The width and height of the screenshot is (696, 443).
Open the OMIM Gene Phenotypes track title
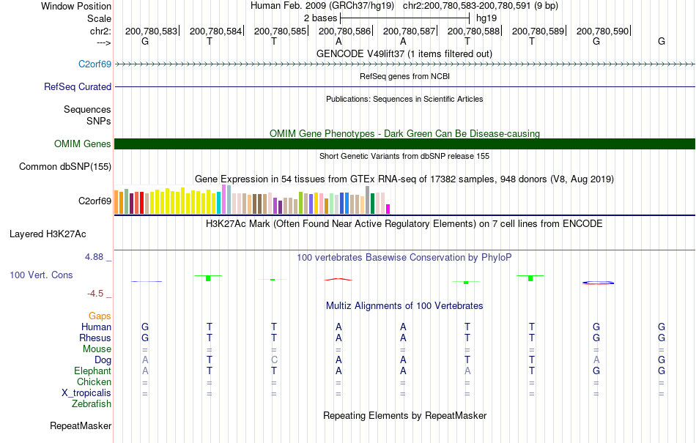404,133
